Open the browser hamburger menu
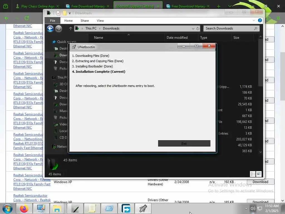 278,18
